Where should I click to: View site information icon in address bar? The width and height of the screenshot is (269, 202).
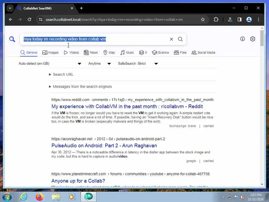tap(41, 19)
